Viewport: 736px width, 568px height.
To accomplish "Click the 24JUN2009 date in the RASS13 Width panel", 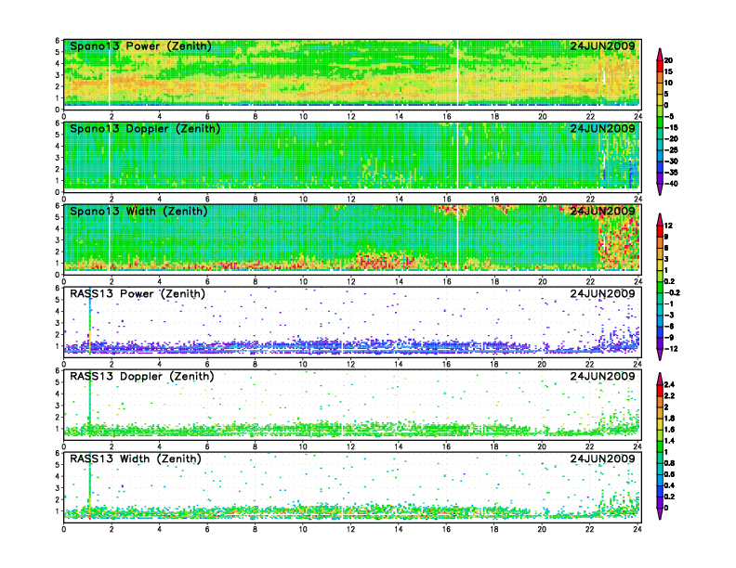I will [x=602, y=459].
